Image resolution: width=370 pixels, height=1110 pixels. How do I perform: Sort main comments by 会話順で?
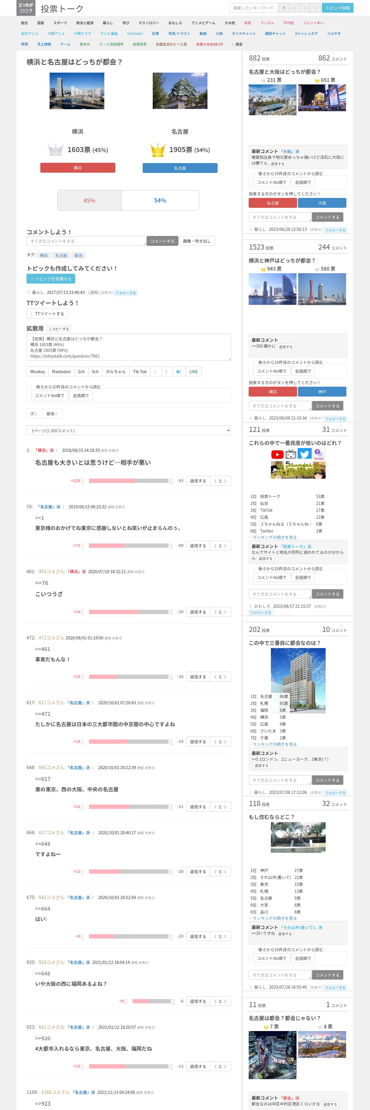[x=81, y=396]
